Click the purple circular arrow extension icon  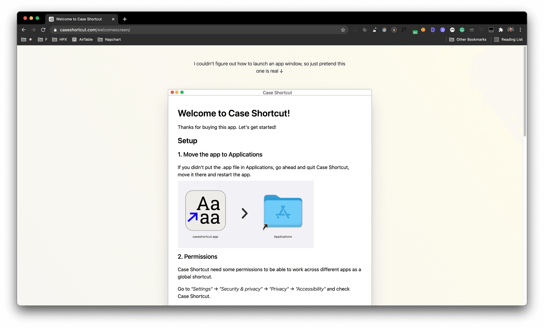[443, 30]
